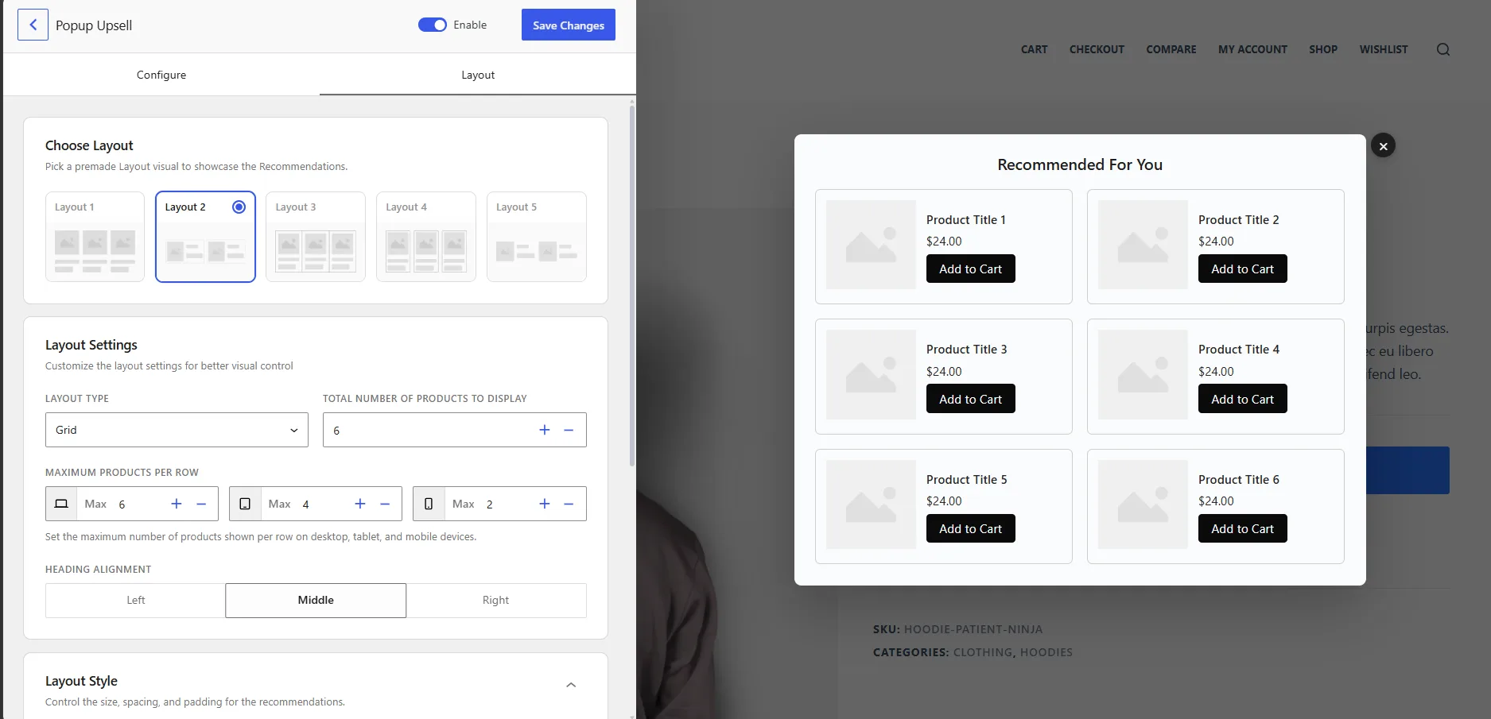Set heading alignment to Left

point(136,601)
